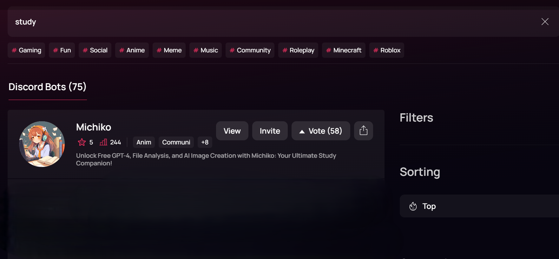The width and height of the screenshot is (559, 259).
Task: Clear the search with the X icon
Action: [x=545, y=22]
